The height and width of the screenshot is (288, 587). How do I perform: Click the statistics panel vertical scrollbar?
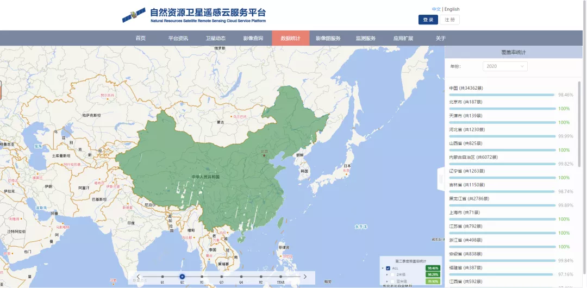(x=580, y=124)
